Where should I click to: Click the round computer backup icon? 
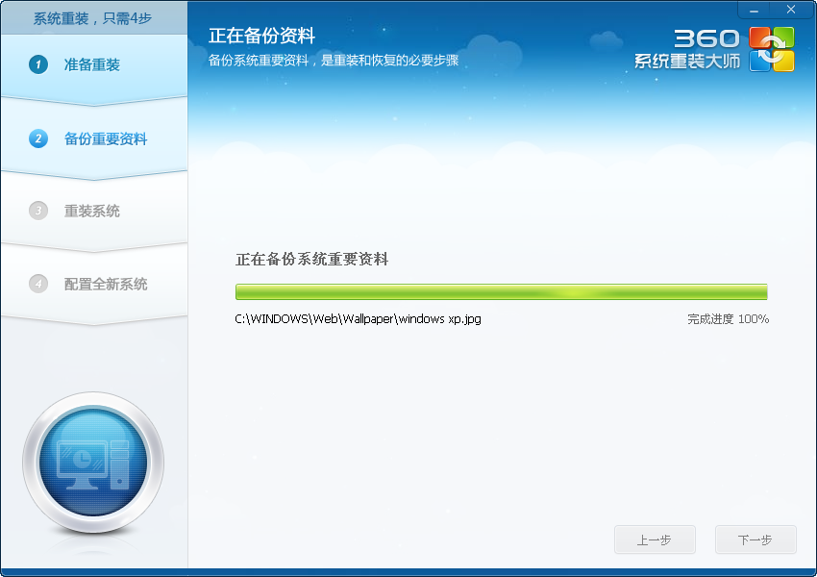[93, 463]
